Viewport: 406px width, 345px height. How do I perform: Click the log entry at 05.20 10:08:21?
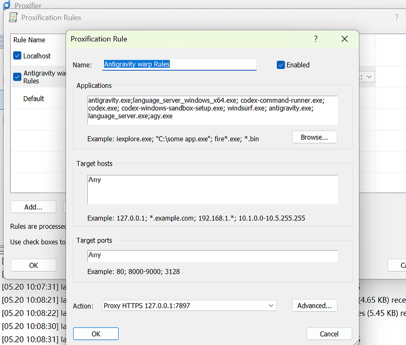[34, 300]
